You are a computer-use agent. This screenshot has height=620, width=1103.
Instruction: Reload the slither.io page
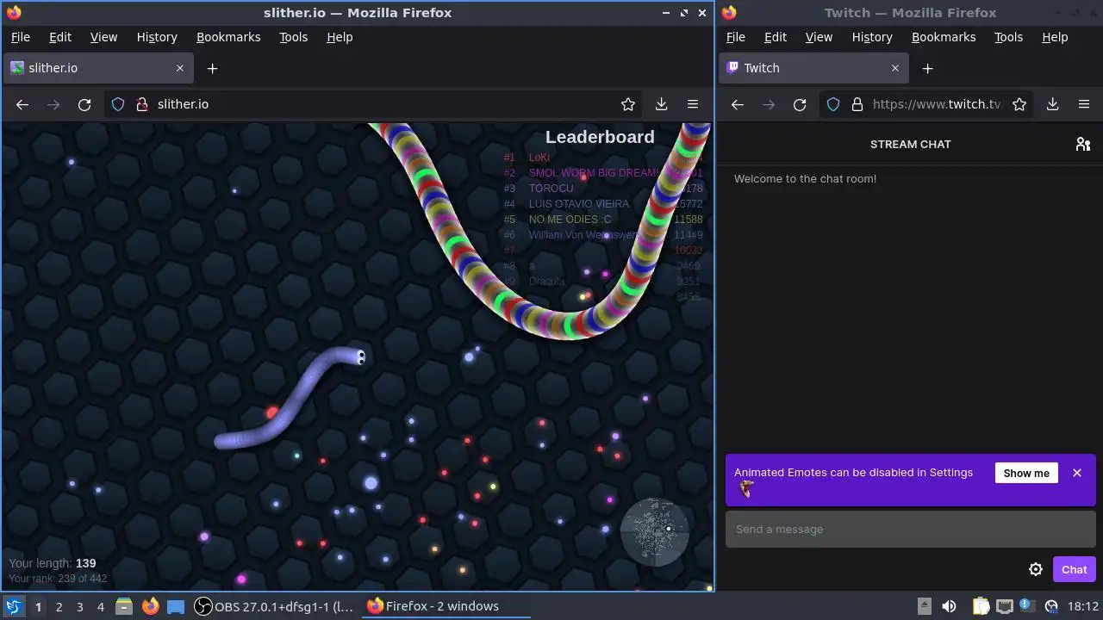coord(84,104)
